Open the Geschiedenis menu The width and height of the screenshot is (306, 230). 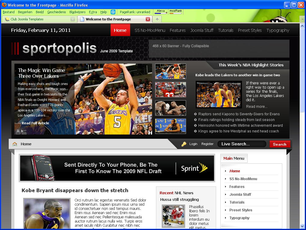coord(57,12)
